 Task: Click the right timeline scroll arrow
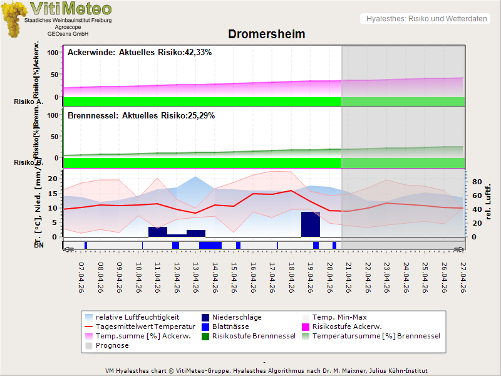[x=460, y=249]
